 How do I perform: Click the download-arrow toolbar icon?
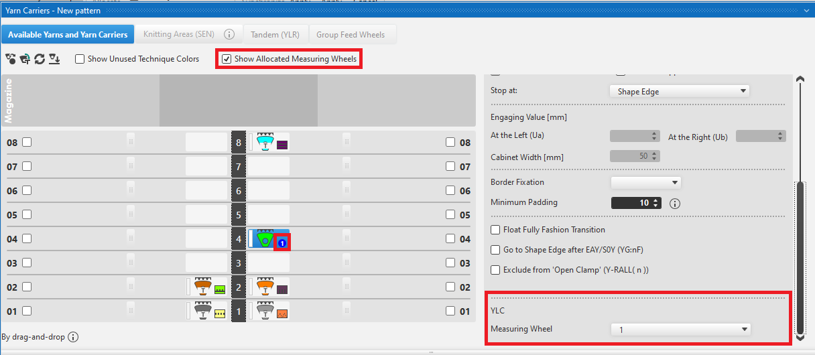(x=54, y=59)
